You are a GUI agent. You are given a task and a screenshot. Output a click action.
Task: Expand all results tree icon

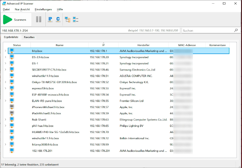[x=68, y=20]
